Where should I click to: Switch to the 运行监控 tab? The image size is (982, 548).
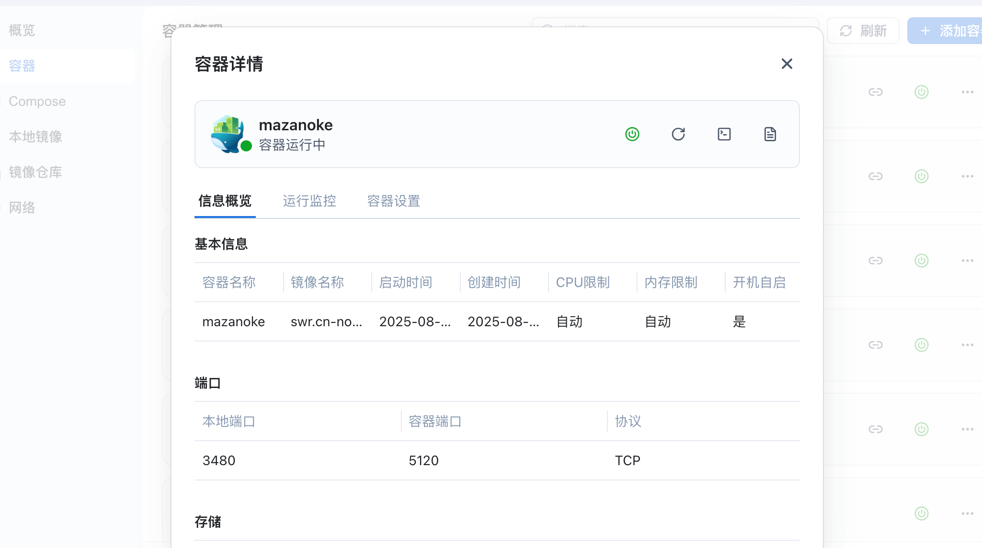click(x=309, y=201)
